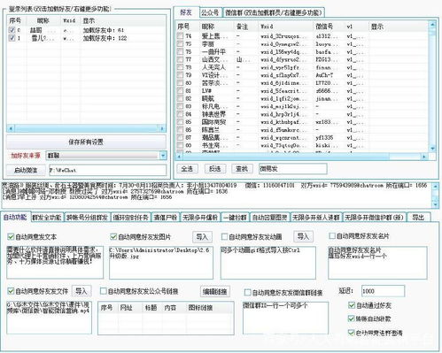Image resolution: width=442 pixels, height=353 pixels.
Task: Click friend list scroll-down arrow
Action: pyautogui.click(x=432, y=149)
